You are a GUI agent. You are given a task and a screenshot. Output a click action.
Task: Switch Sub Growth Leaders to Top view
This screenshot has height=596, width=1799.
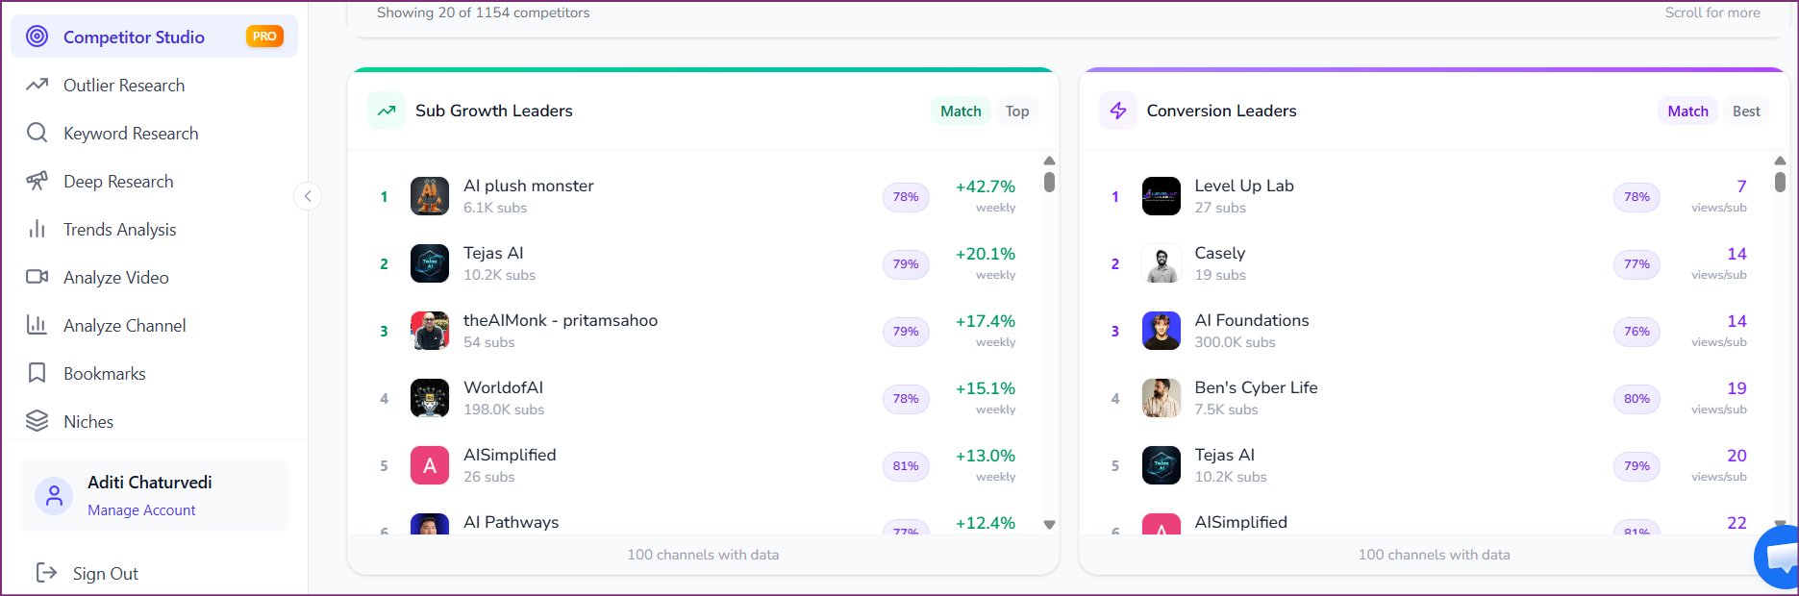pos(1017,111)
